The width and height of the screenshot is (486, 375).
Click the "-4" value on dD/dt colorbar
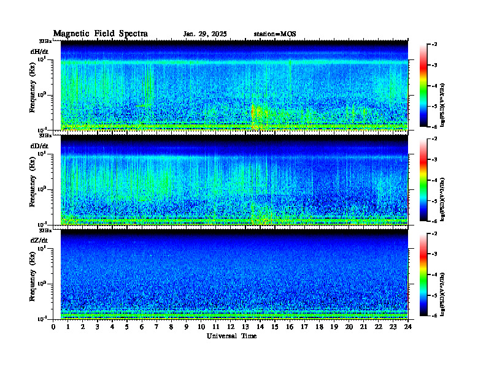tap(434, 180)
